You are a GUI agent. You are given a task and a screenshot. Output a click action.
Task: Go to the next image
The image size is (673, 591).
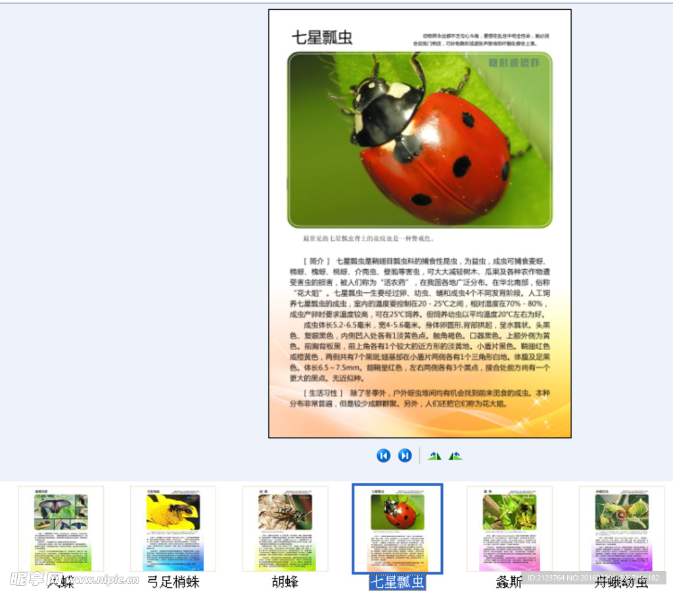tap(405, 456)
